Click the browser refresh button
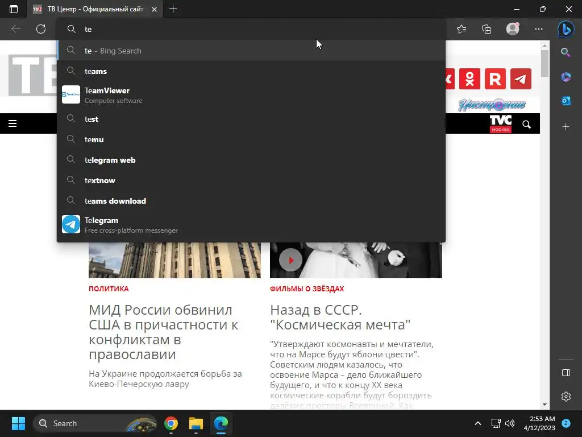 (41, 29)
